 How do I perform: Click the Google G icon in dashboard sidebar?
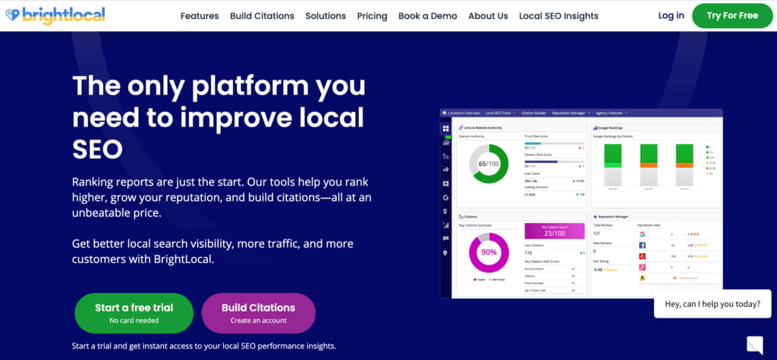pos(446,198)
